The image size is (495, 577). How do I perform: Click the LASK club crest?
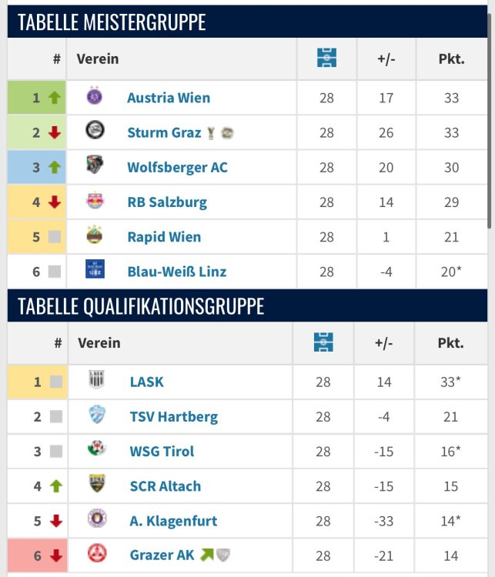[x=97, y=381]
